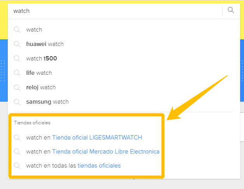The image size is (244, 189).
Task: Select the 'life watch' suggestion
Action: click(39, 73)
